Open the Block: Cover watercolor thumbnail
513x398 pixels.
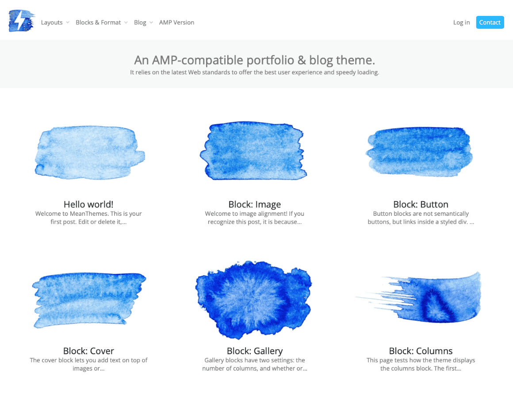[88, 300]
